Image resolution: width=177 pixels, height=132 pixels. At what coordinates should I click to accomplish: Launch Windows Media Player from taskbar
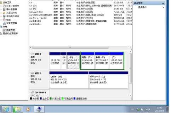pyautogui.click(x=28, y=109)
